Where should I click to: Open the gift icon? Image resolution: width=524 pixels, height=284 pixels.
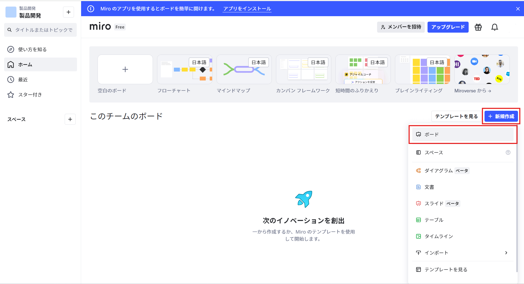pyautogui.click(x=478, y=27)
